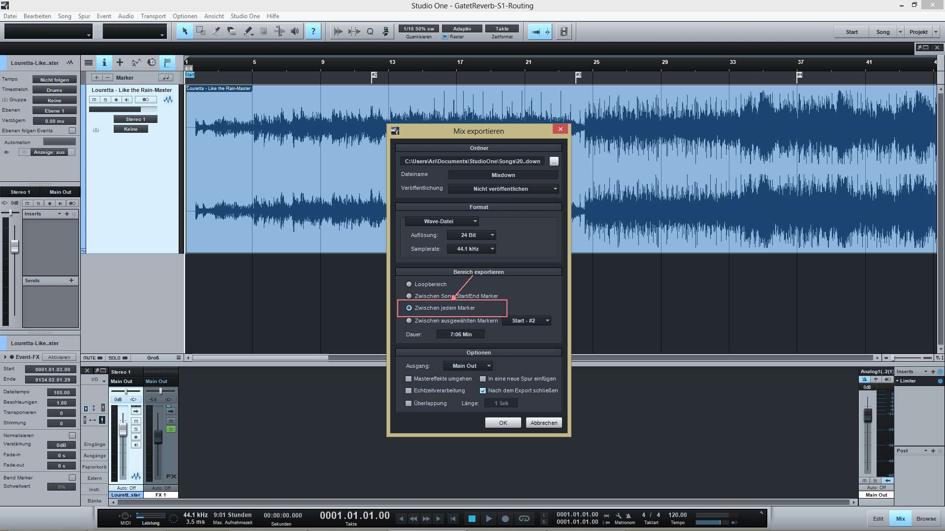Select the Split tool
This screenshot has height=531, width=945.
pyautogui.click(x=216, y=31)
